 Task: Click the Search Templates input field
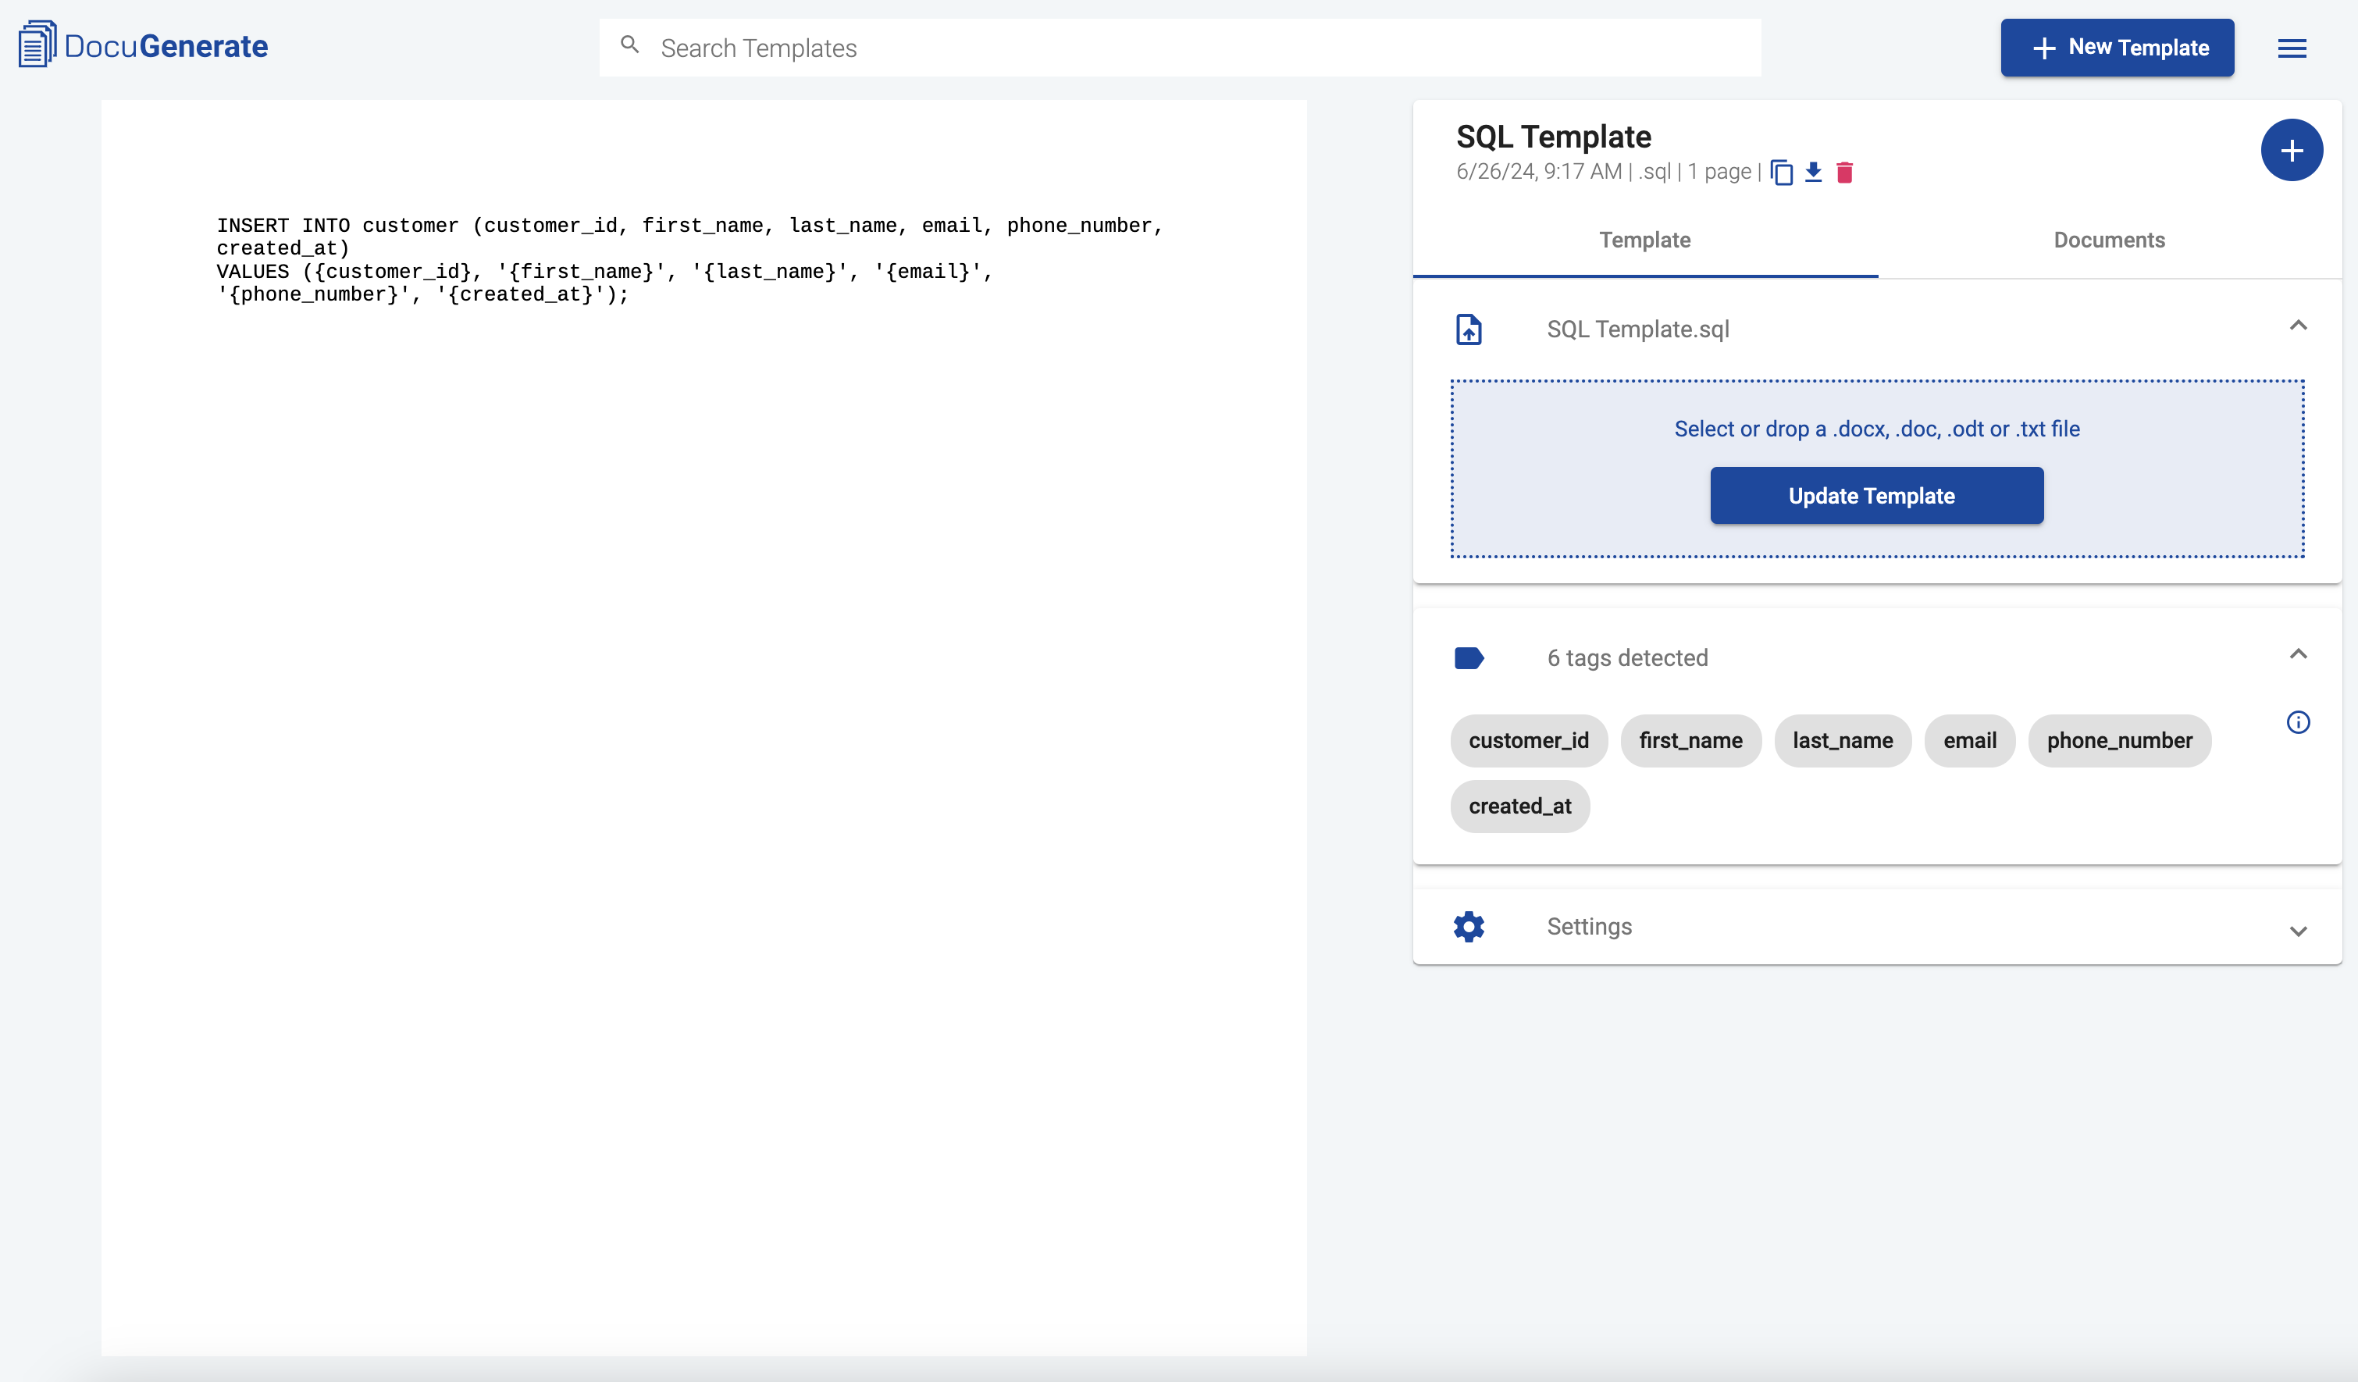pyautogui.click(x=1181, y=48)
